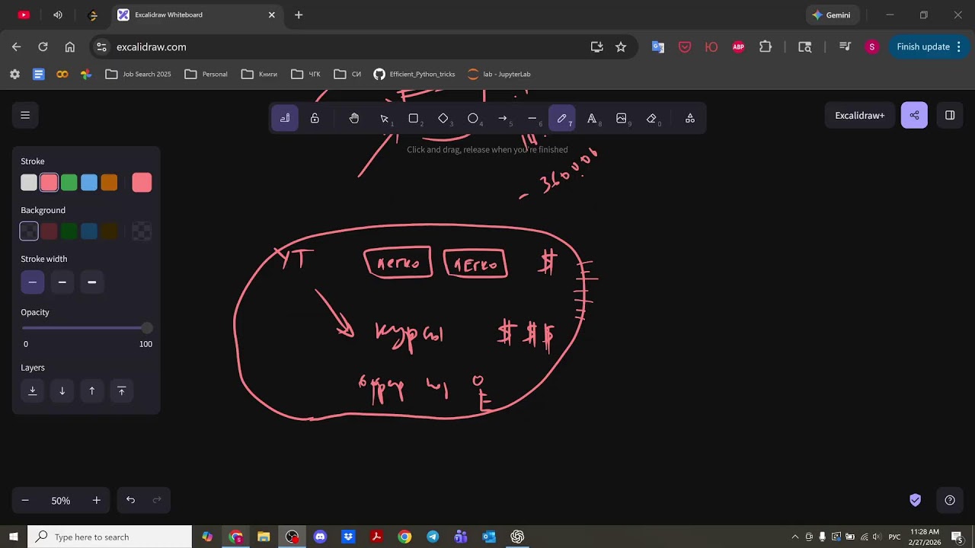Toggle the keep-tool-active lock icon
Screen dimensions: 975x548
315,118
